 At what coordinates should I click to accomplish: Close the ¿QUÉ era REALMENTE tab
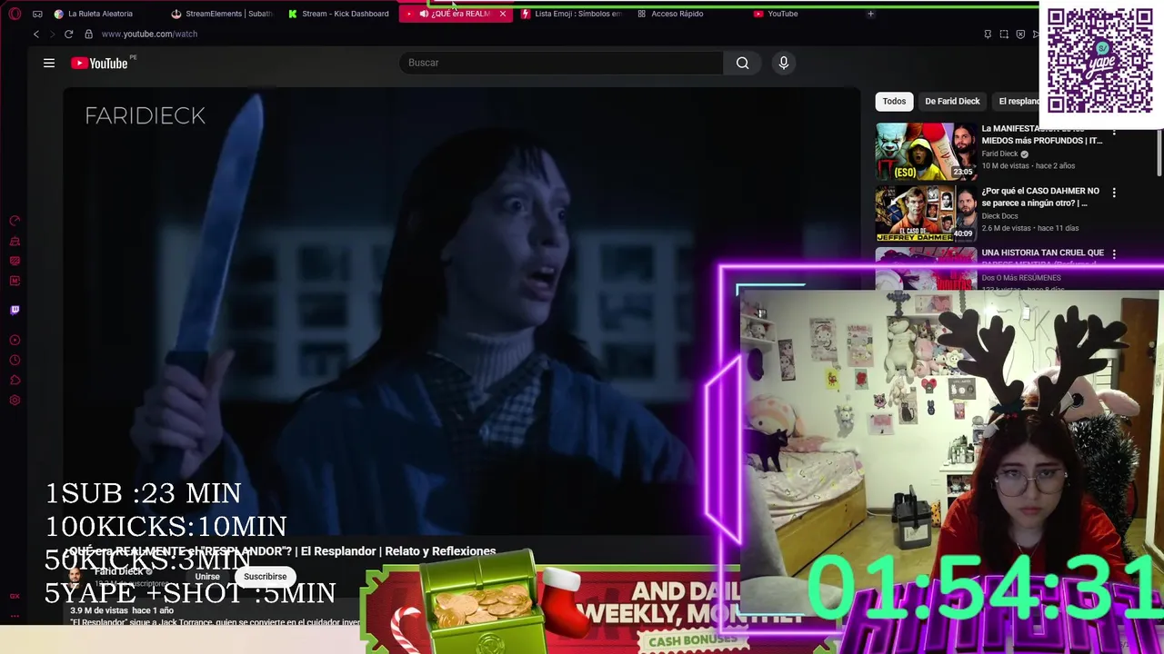coord(502,14)
